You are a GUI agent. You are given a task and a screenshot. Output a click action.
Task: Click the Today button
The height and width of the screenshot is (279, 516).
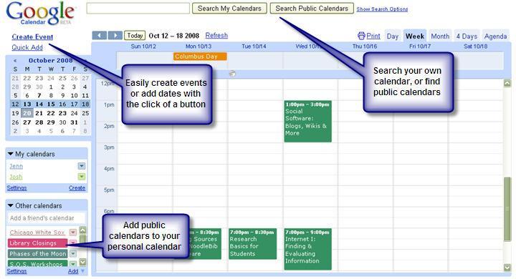point(135,36)
